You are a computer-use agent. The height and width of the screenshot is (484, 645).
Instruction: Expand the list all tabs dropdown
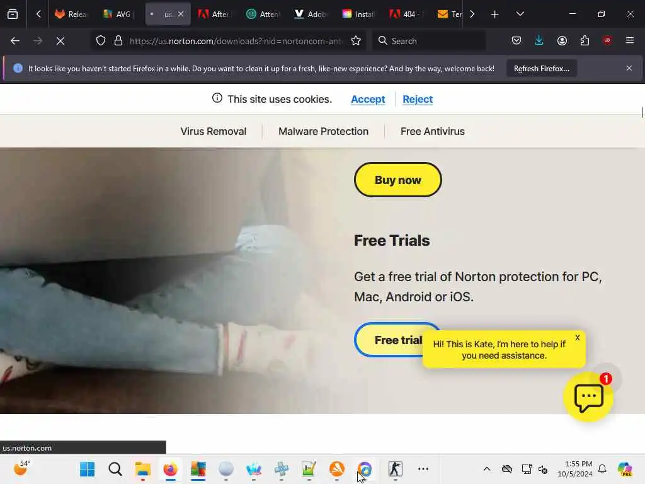(x=520, y=14)
